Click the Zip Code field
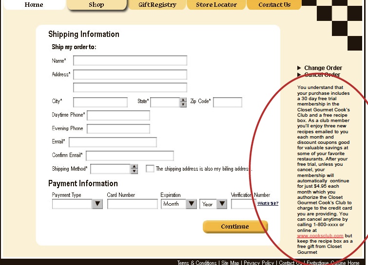Screen dimensions: 368x265 coord(228,102)
